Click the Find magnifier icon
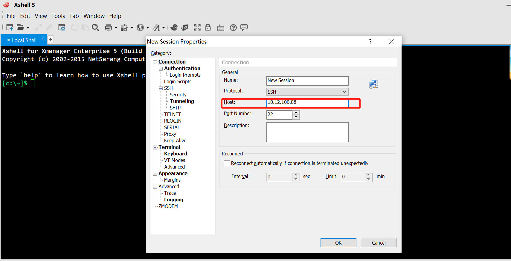Screen dimensions: 511x261 (x=95, y=27)
